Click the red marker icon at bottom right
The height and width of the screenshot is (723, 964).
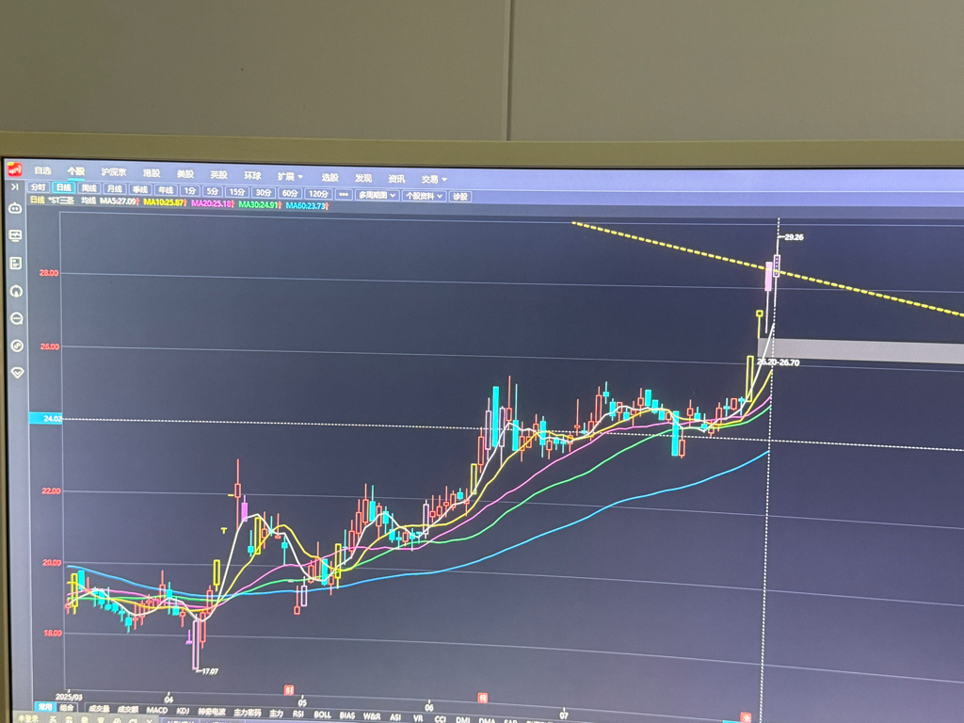pyautogui.click(x=746, y=717)
